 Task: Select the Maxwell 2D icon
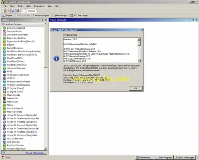click(x=4, y=98)
